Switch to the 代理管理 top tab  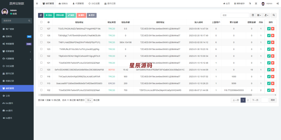point(78,4)
